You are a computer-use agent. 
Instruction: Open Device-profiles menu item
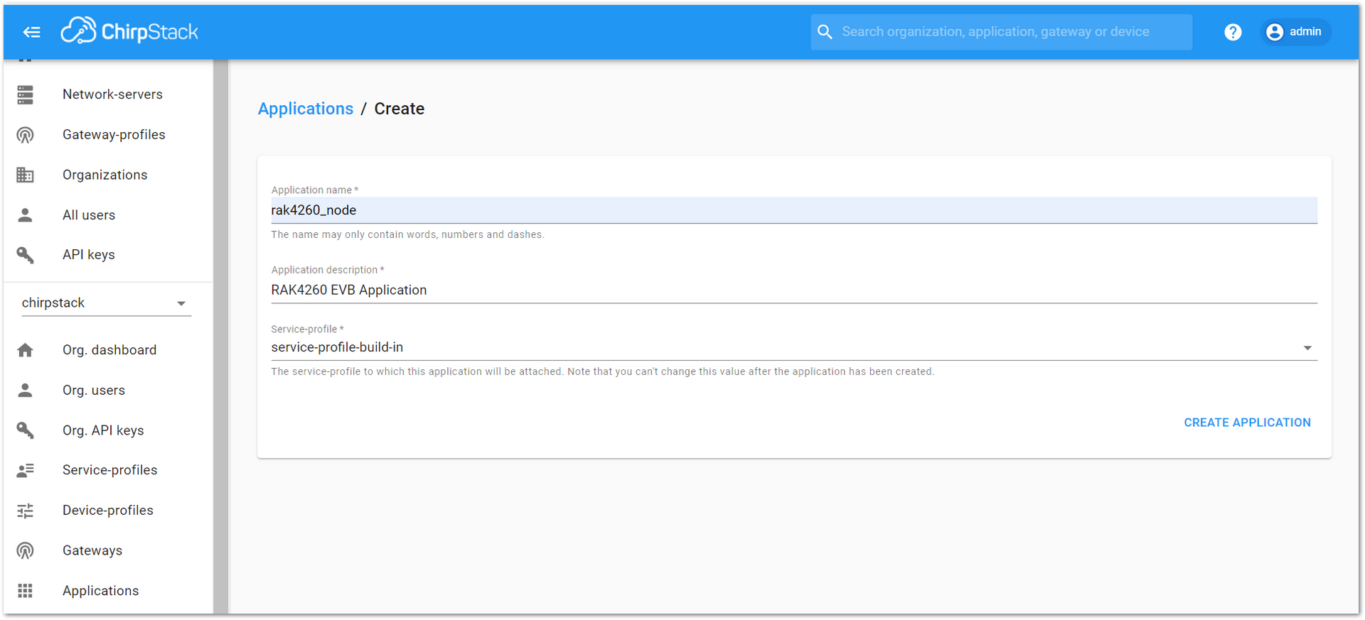108,510
